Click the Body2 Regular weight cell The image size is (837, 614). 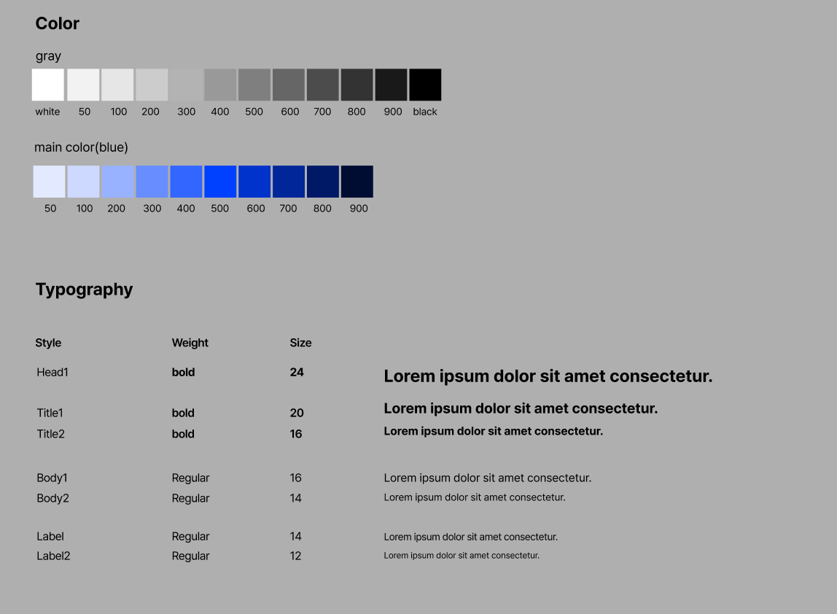(190, 498)
